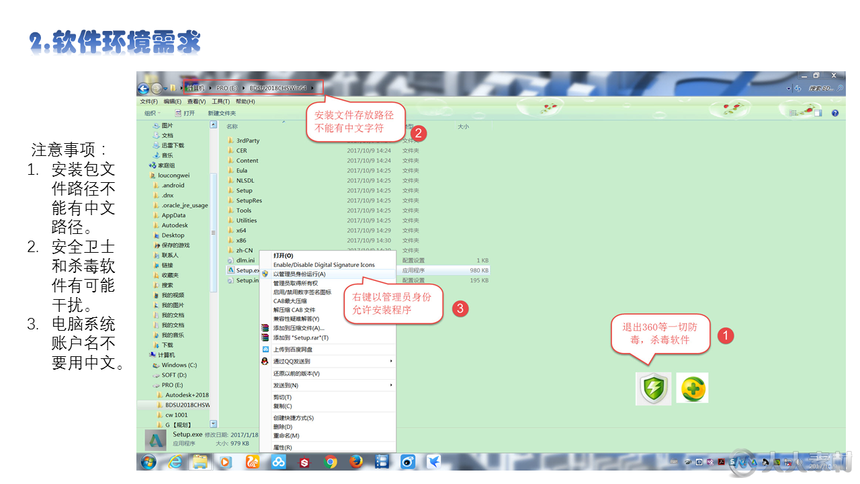Open the red S app on taskbar
The image size is (860, 484).
[304, 462]
